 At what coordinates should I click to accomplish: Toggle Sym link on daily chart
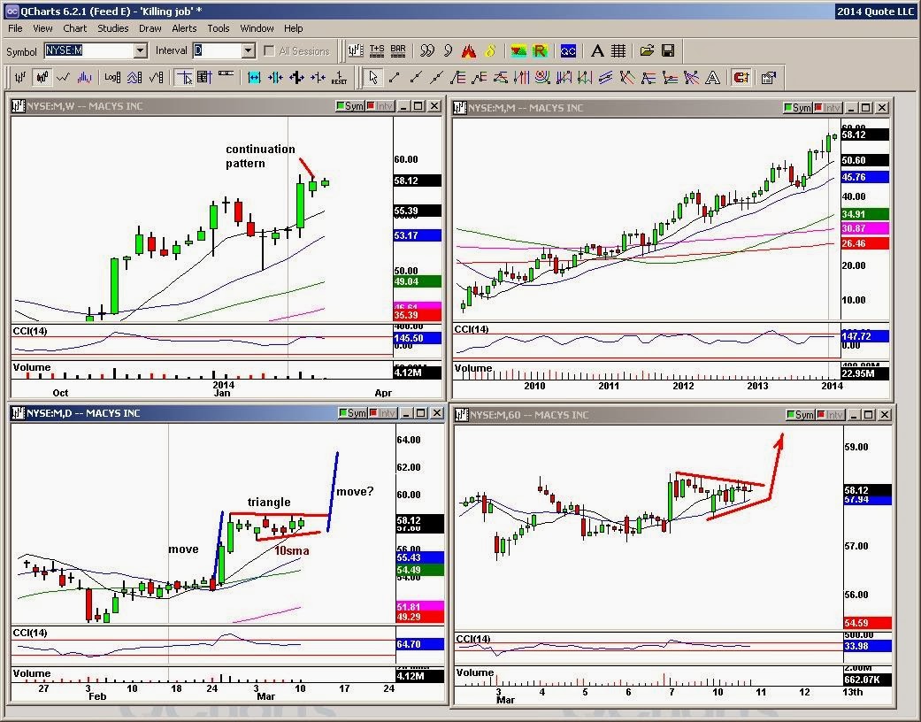tap(353, 413)
